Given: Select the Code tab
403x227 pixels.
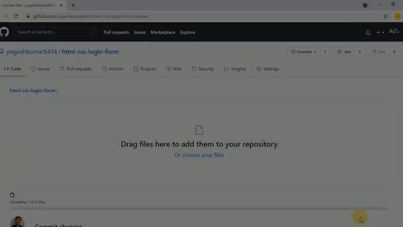Looking at the screenshot, I should pos(13,69).
